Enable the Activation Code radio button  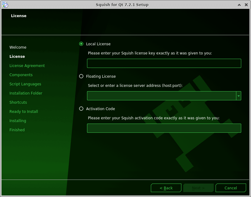point(81,109)
